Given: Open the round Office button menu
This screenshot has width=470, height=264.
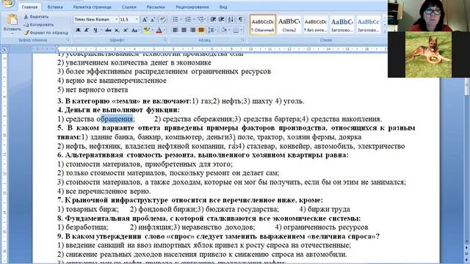Looking at the screenshot, I should point(8,3).
